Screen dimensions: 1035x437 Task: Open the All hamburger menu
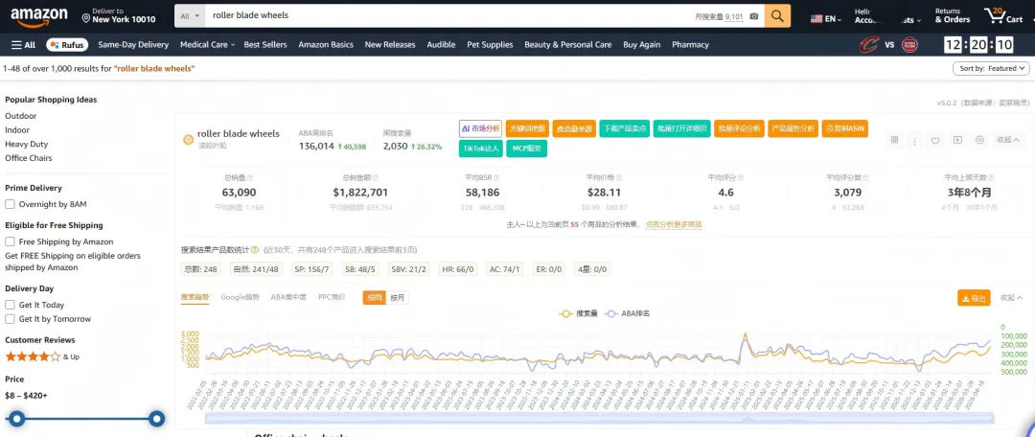pos(24,45)
